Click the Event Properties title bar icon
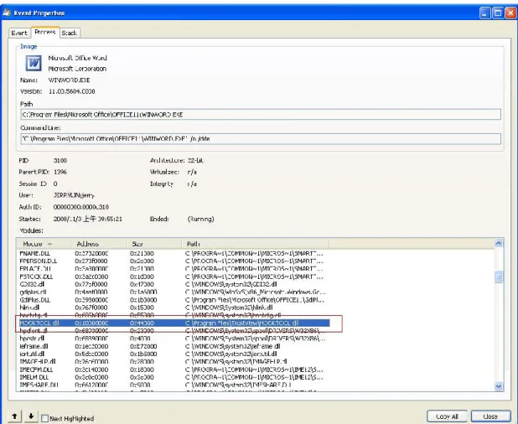This screenshot has width=518, height=424. tap(7, 13)
